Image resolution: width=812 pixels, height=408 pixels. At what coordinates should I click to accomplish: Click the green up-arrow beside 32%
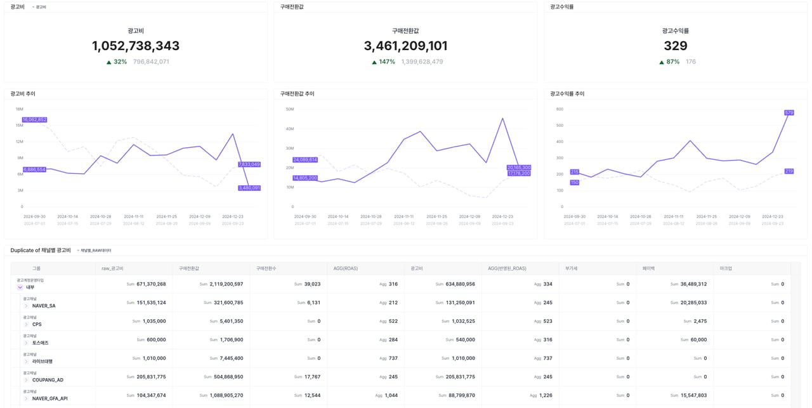click(109, 62)
